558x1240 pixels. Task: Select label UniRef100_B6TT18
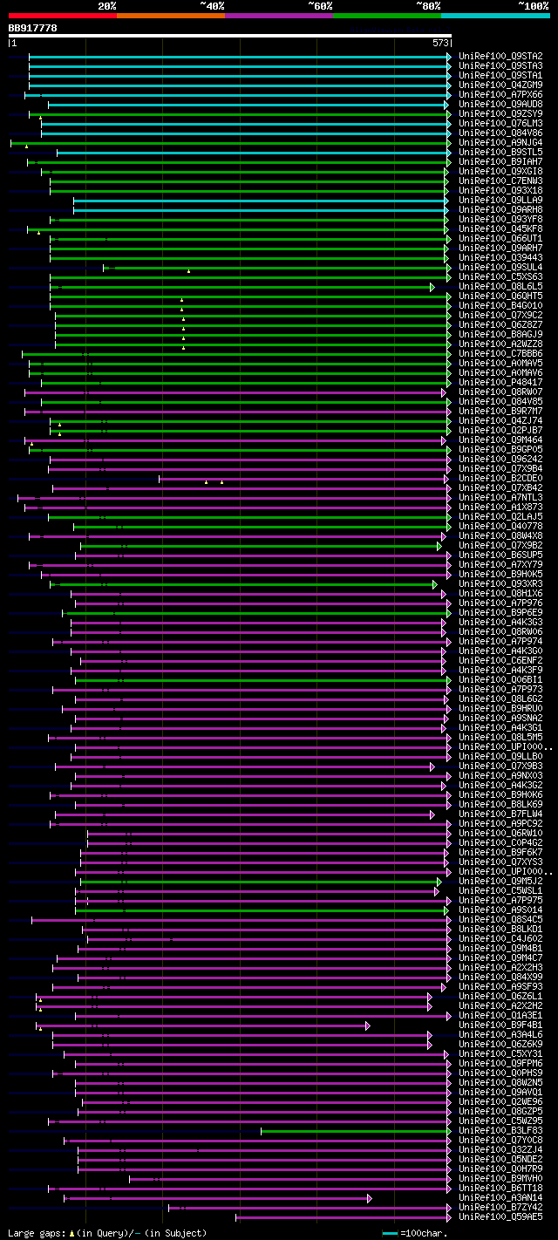500,1189
